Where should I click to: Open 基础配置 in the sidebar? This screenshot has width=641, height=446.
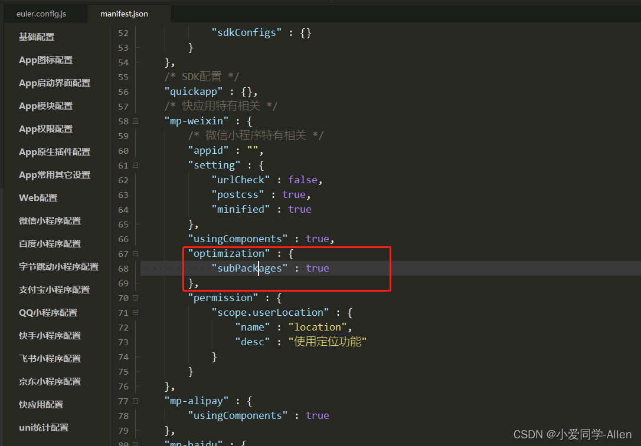pyautogui.click(x=37, y=37)
